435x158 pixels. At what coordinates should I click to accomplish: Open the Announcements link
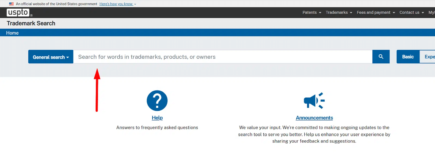[314, 118]
